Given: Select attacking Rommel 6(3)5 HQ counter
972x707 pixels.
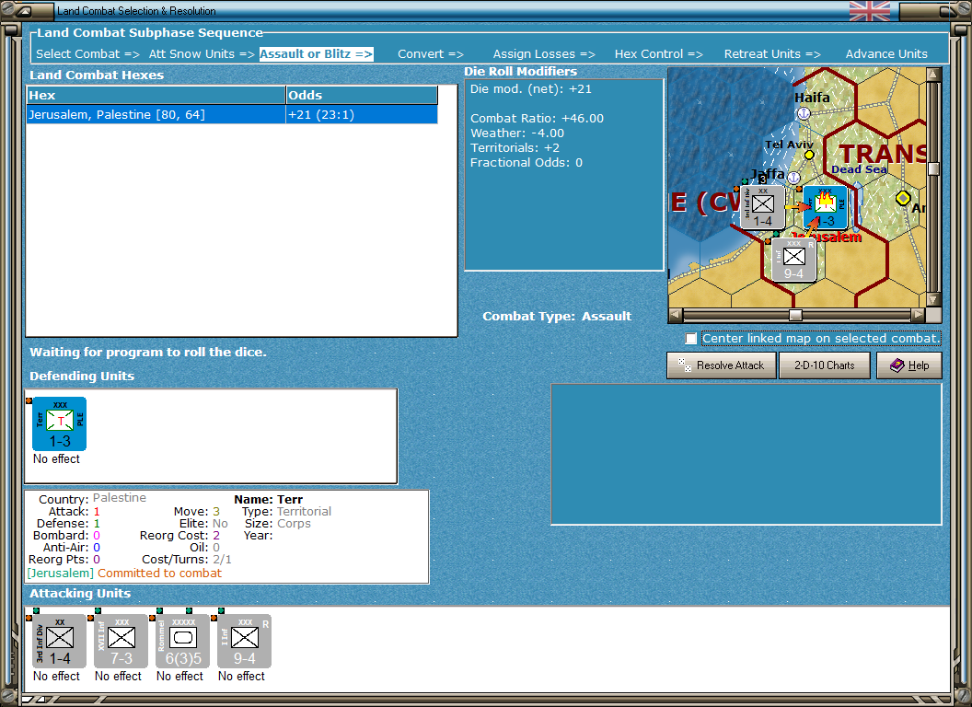Looking at the screenshot, I should [x=183, y=642].
